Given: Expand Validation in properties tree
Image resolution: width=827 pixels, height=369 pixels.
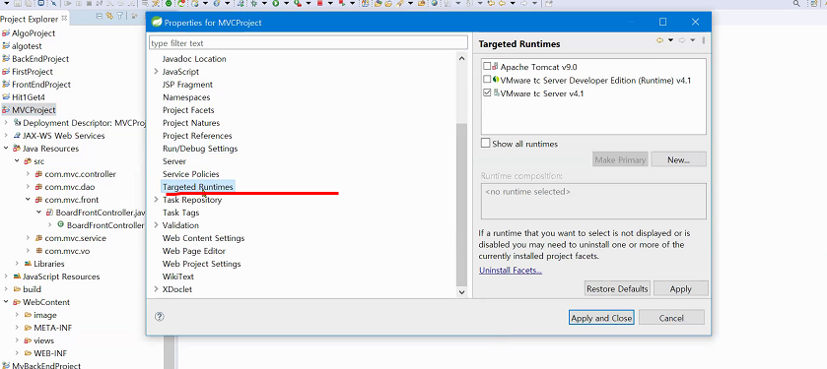Looking at the screenshot, I should click(x=156, y=225).
